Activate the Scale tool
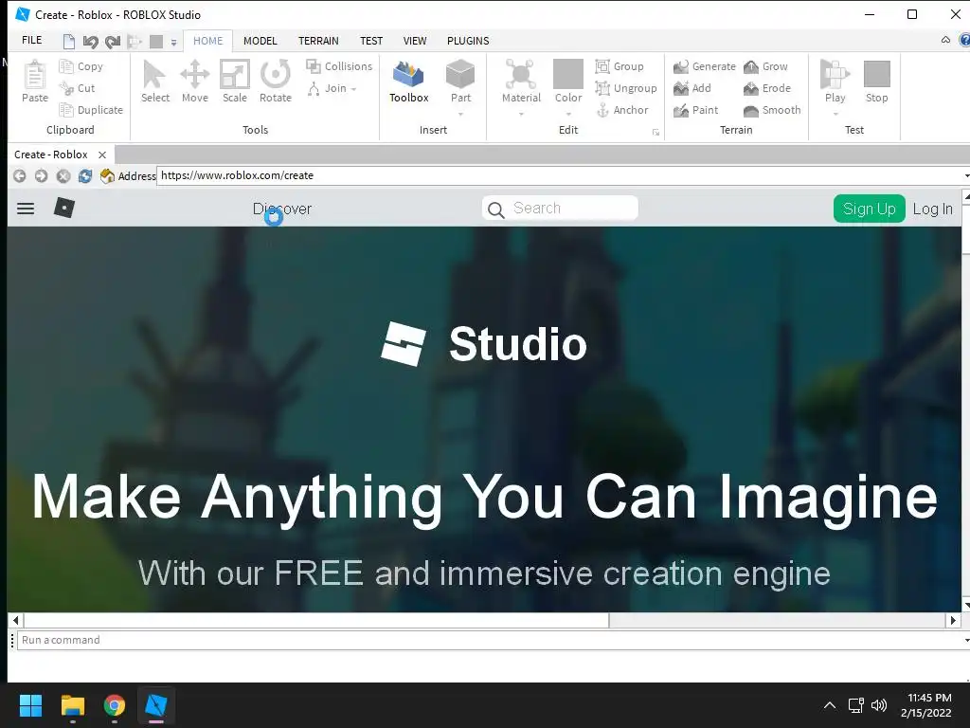The image size is (970, 728). [235, 82]
